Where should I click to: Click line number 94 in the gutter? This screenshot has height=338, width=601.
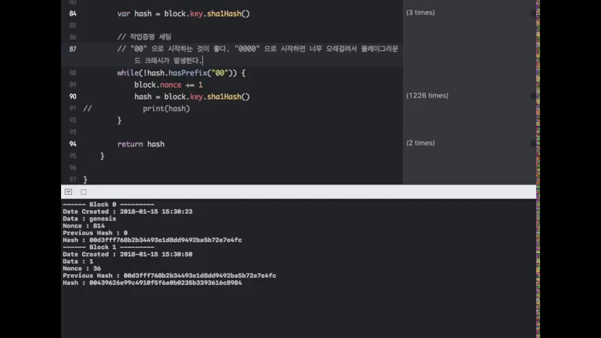click(73, 144)
